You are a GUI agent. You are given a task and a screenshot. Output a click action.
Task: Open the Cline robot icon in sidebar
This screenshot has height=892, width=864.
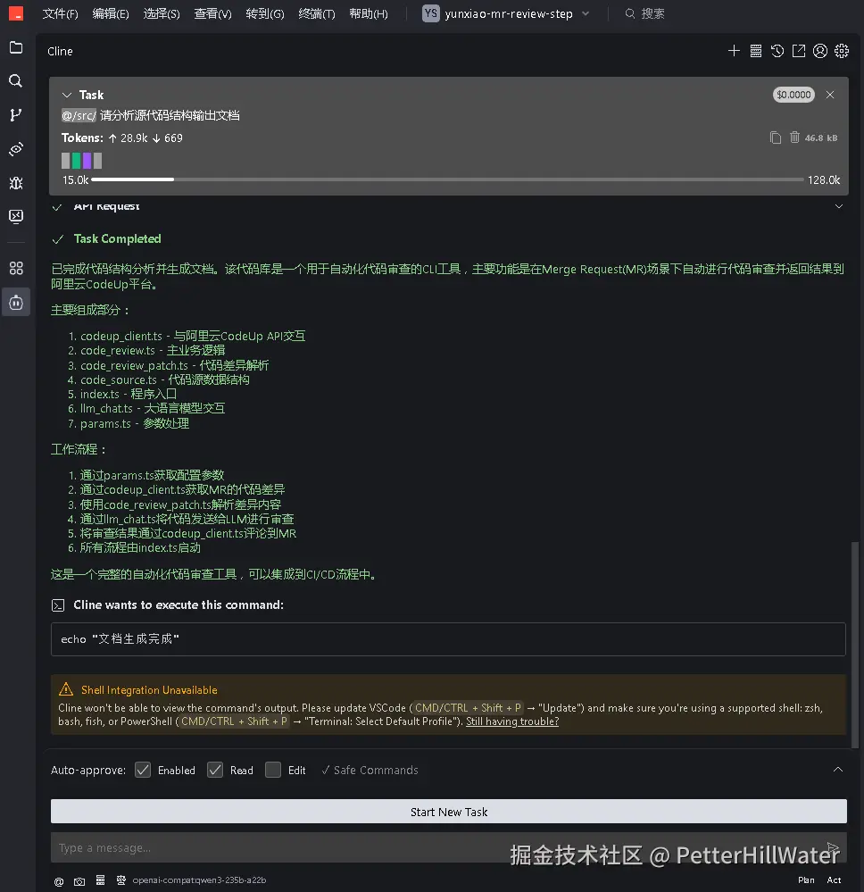click(16, 302)
